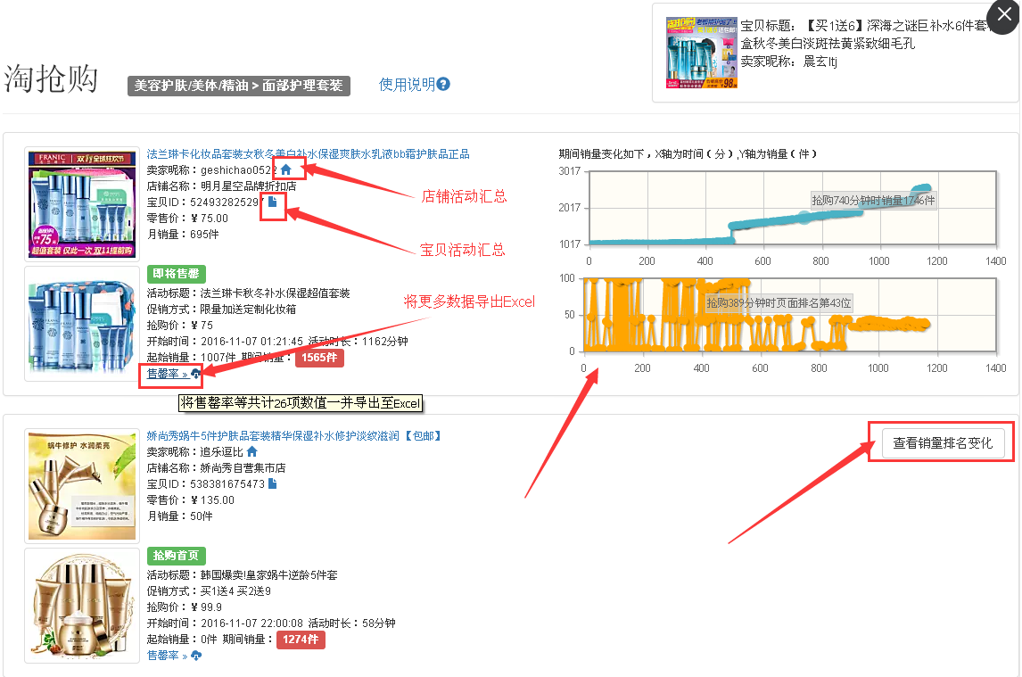Click document icon beside 宝贝ID 538381675473
The image size is (1022, 677).
point(273,483)
